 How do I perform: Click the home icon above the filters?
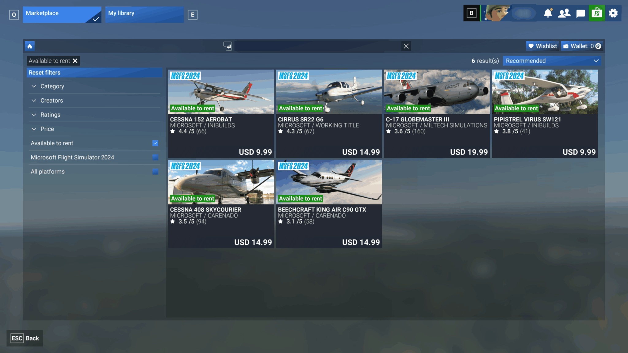29,46
